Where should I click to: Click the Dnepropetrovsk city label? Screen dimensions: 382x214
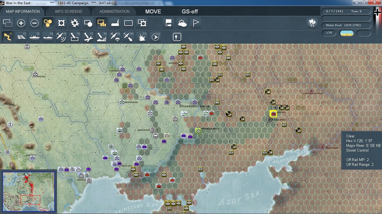(x=194, y=106)
